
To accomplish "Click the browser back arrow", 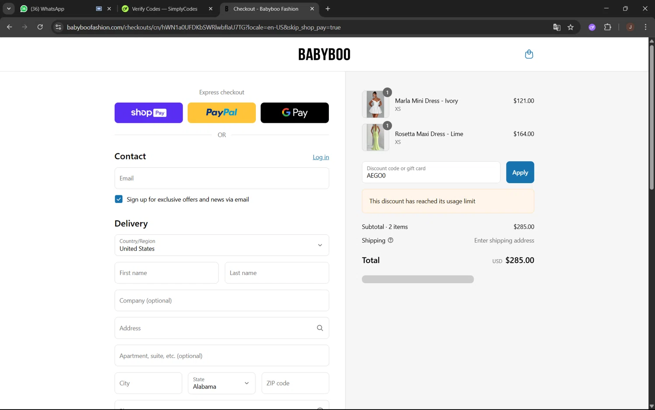I will pos(9,27).
